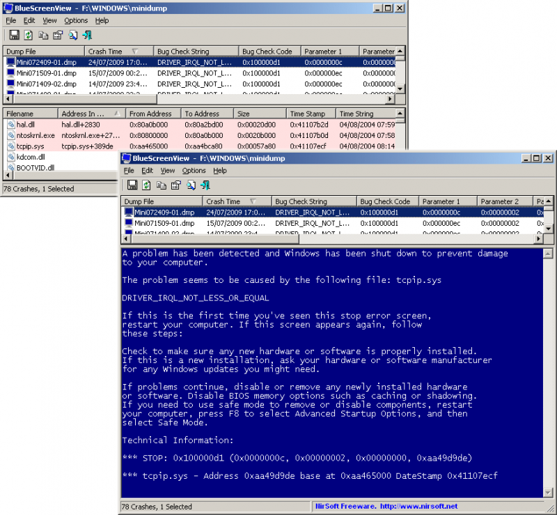Open Edit menu in the front window
Viewport: 557px width, 515px height.
(147, 170)
